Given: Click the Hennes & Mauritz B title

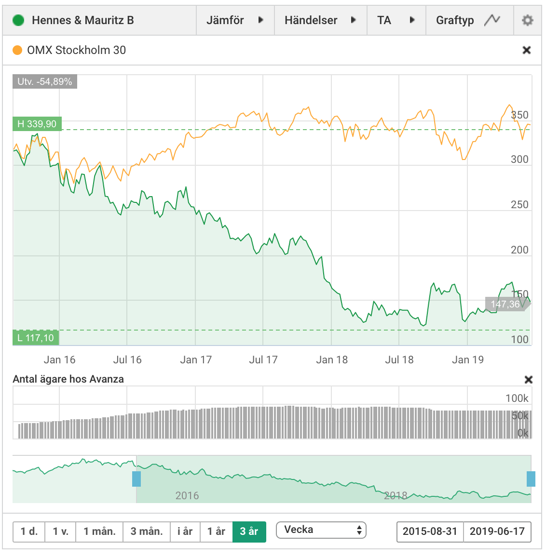Looking at the screenshot, I should [83, 20].
